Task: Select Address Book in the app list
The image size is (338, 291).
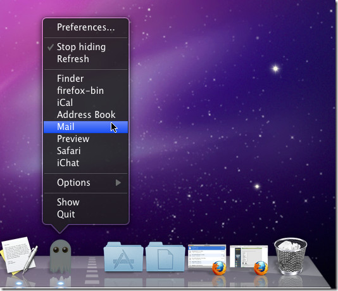Action: 86,115
